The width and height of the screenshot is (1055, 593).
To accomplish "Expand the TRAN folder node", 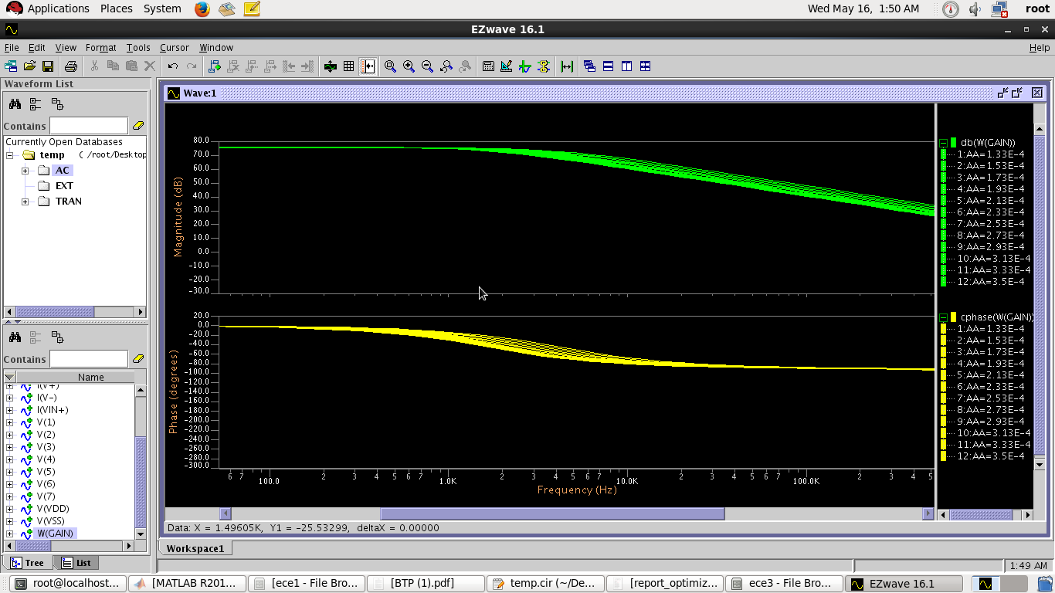I will [25, 202].
